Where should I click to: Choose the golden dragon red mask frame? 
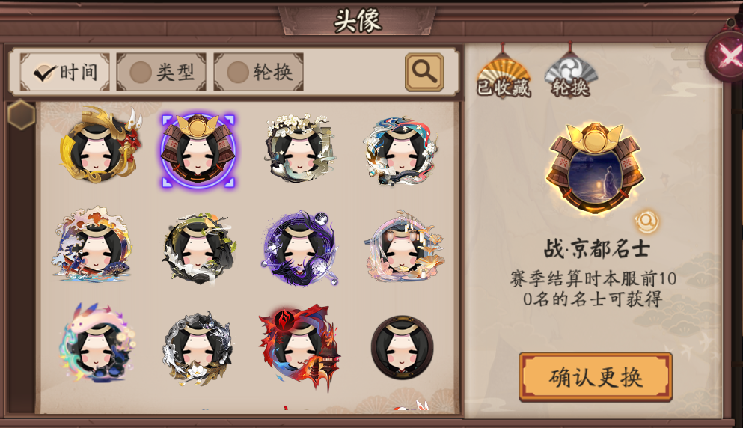click(100, 147)
